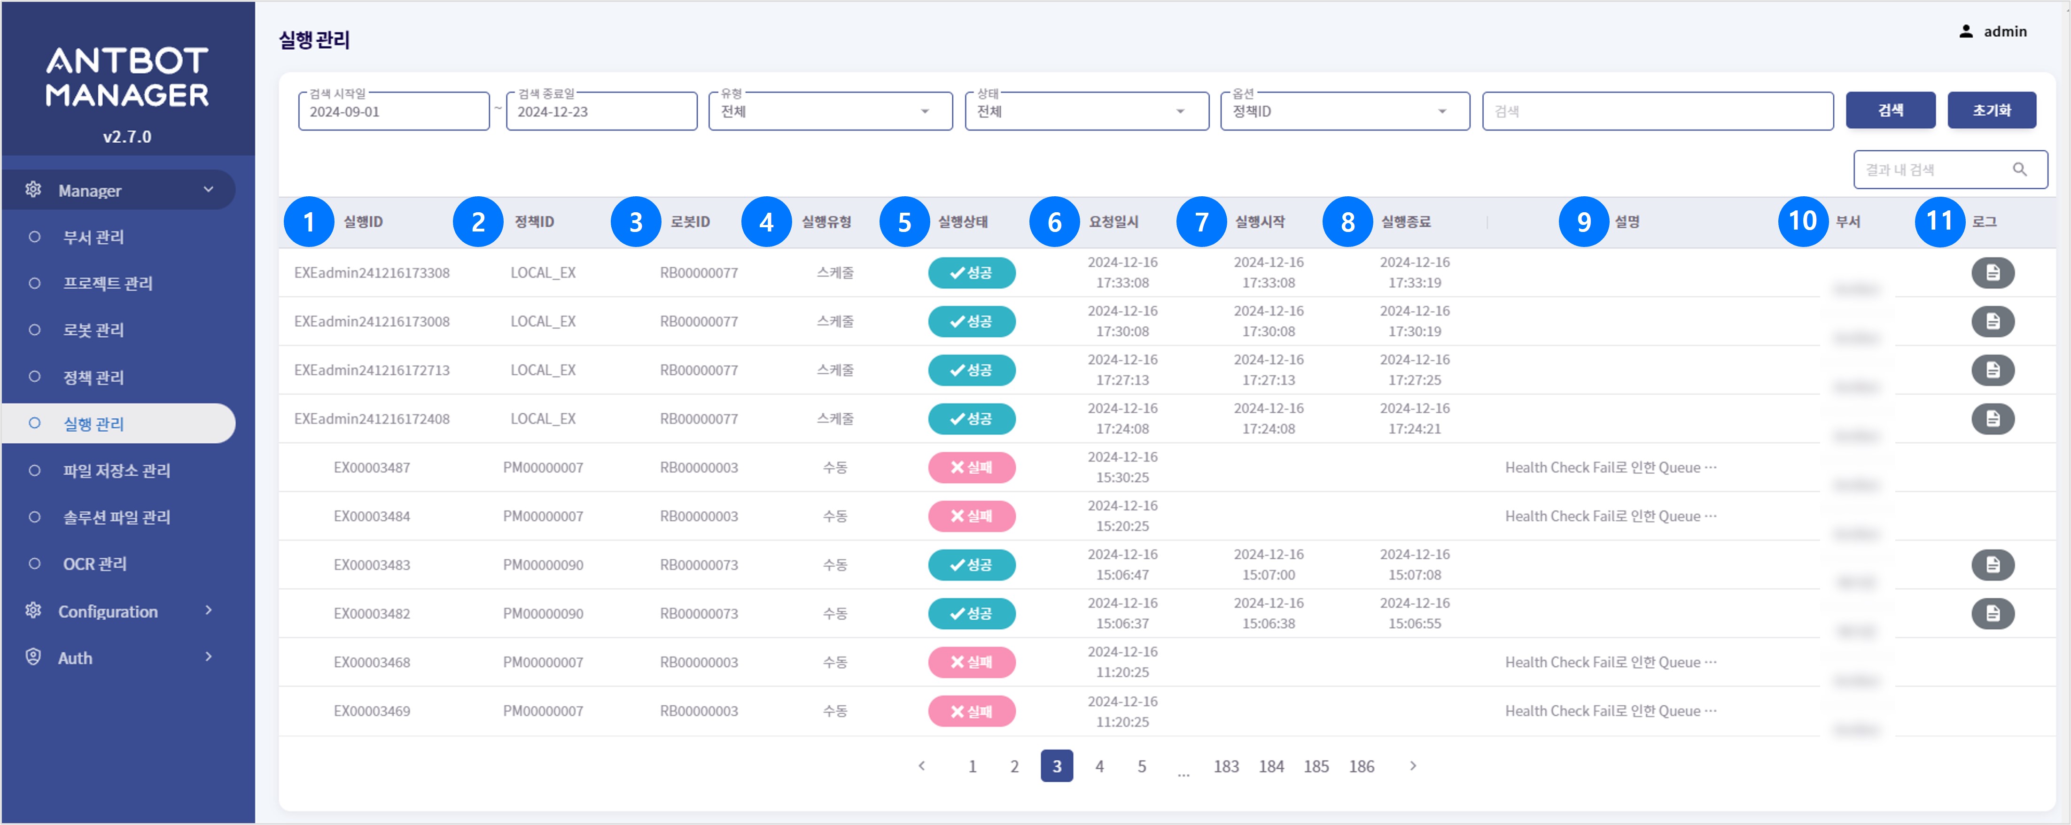Image resolution: width=2071 pixels, height=825 pixels.
Task: Open the 상태 status dropdown
Action: [x=1180, y=111]
